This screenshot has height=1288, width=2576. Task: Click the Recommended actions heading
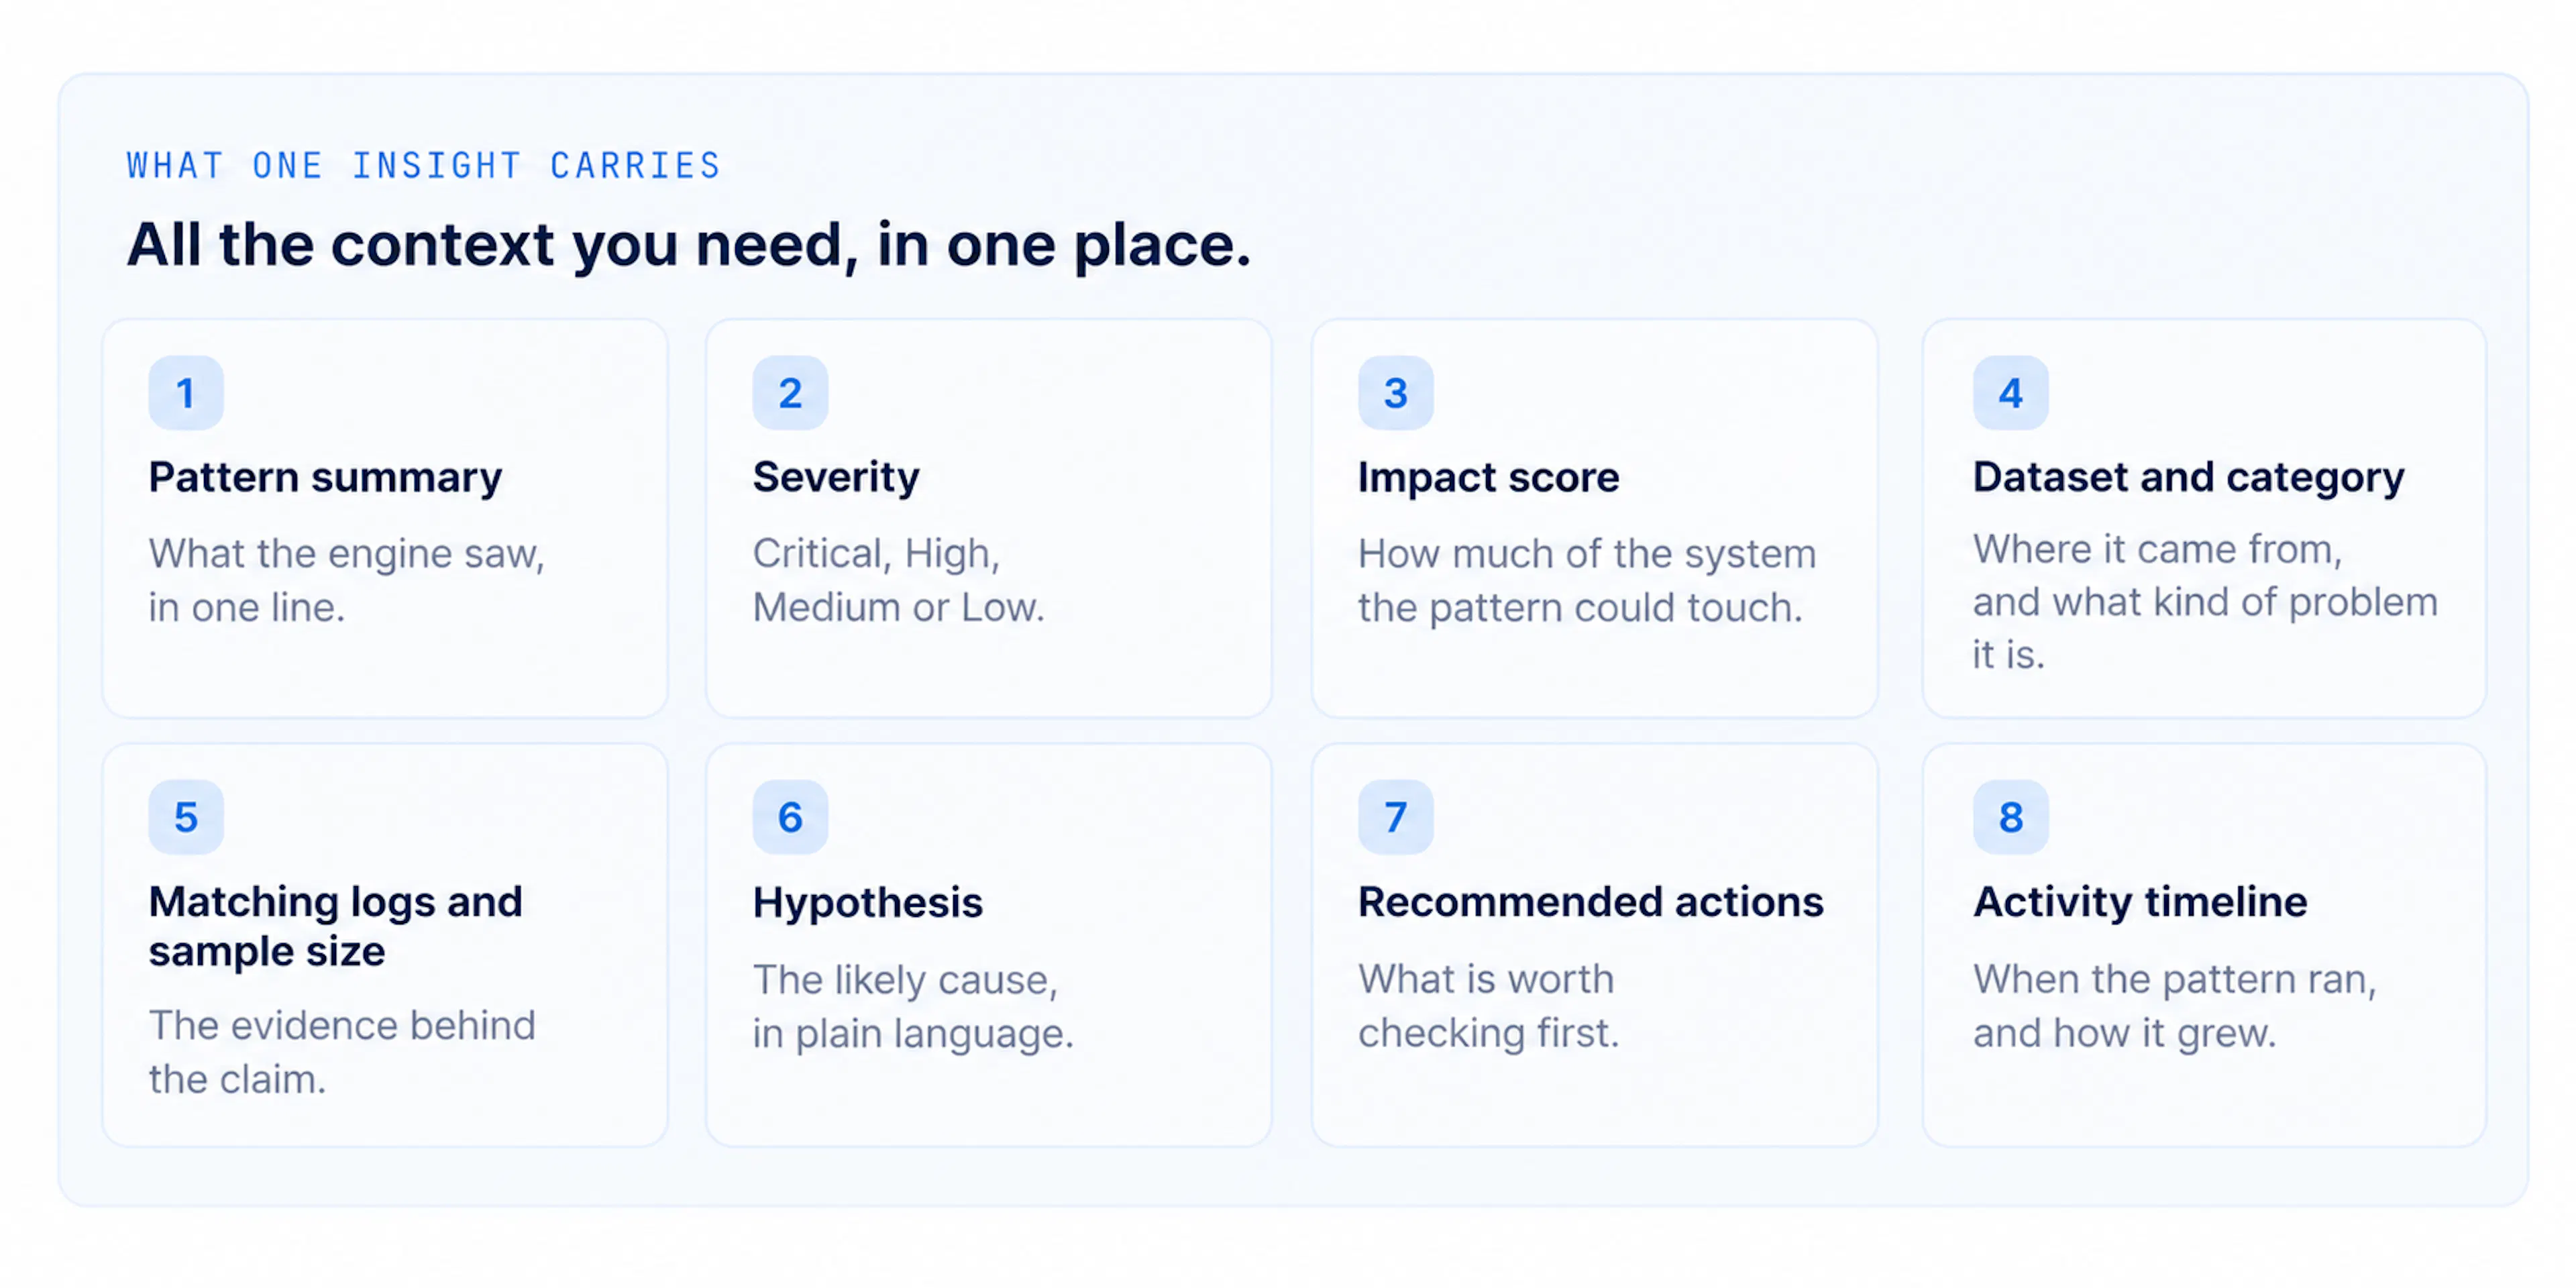tap(1591, 902)
